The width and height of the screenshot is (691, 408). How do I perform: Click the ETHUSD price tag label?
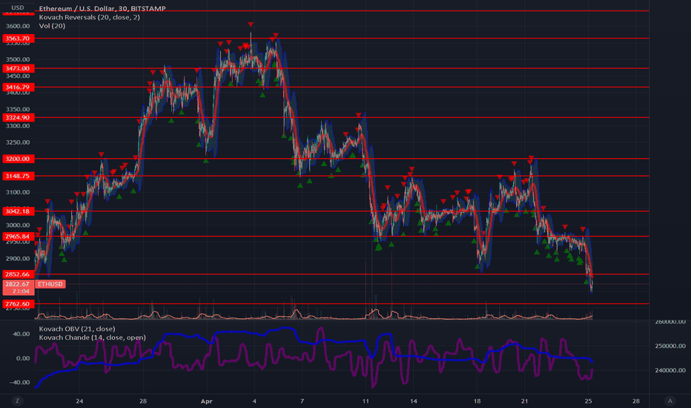(x=50, y=284)
